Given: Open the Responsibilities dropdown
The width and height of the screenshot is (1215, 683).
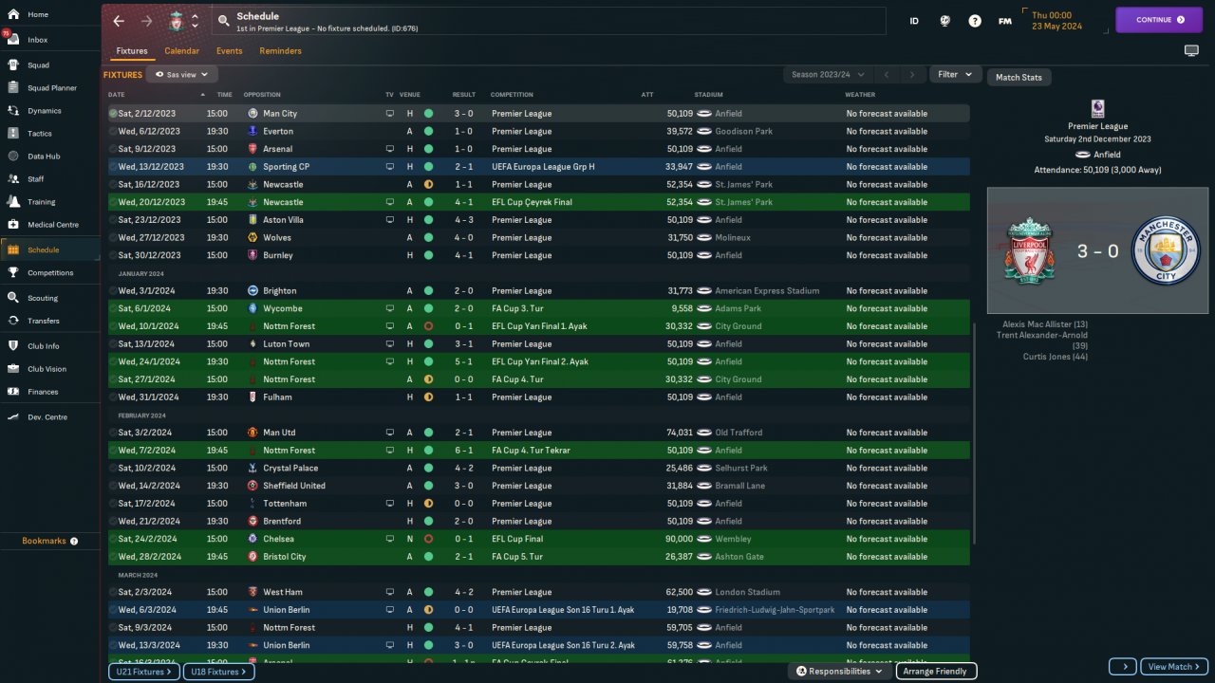Looking at the screenshot, I should (x=838, y=672).
